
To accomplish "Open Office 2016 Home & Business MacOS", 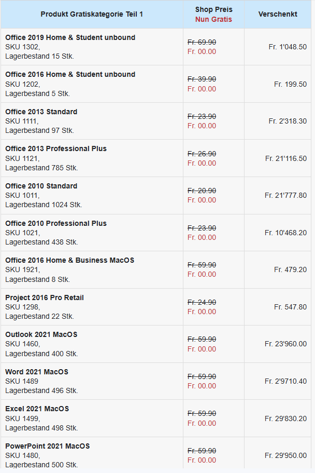I will 69,260.
